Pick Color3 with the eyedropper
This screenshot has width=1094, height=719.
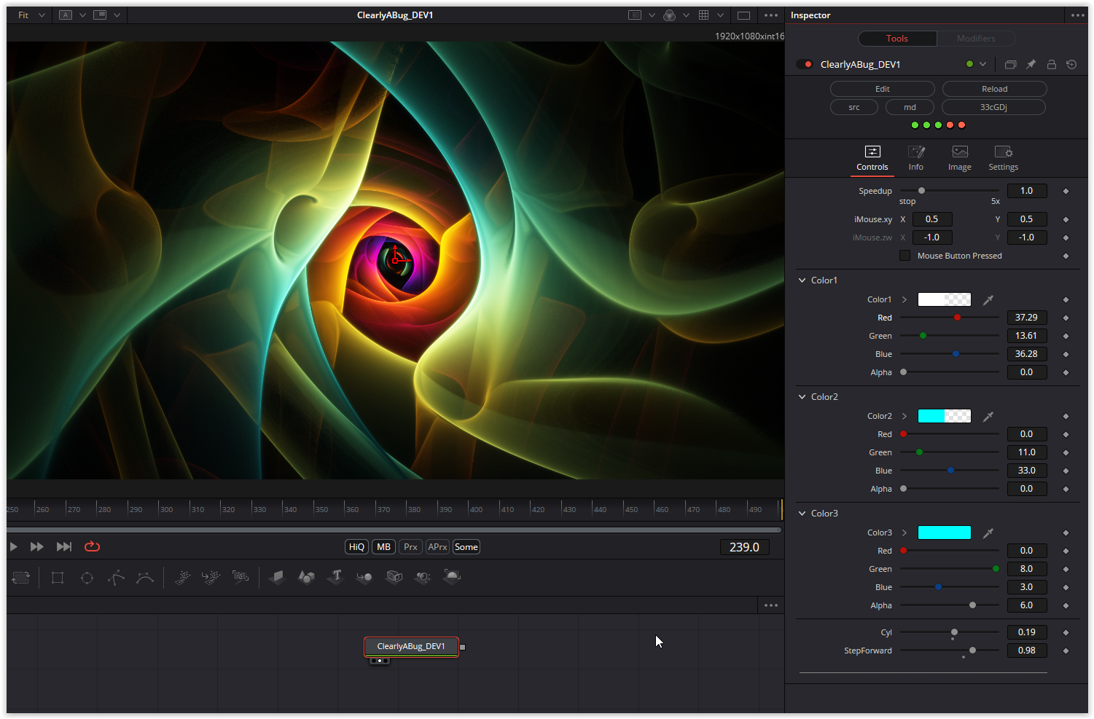[988, 533]
